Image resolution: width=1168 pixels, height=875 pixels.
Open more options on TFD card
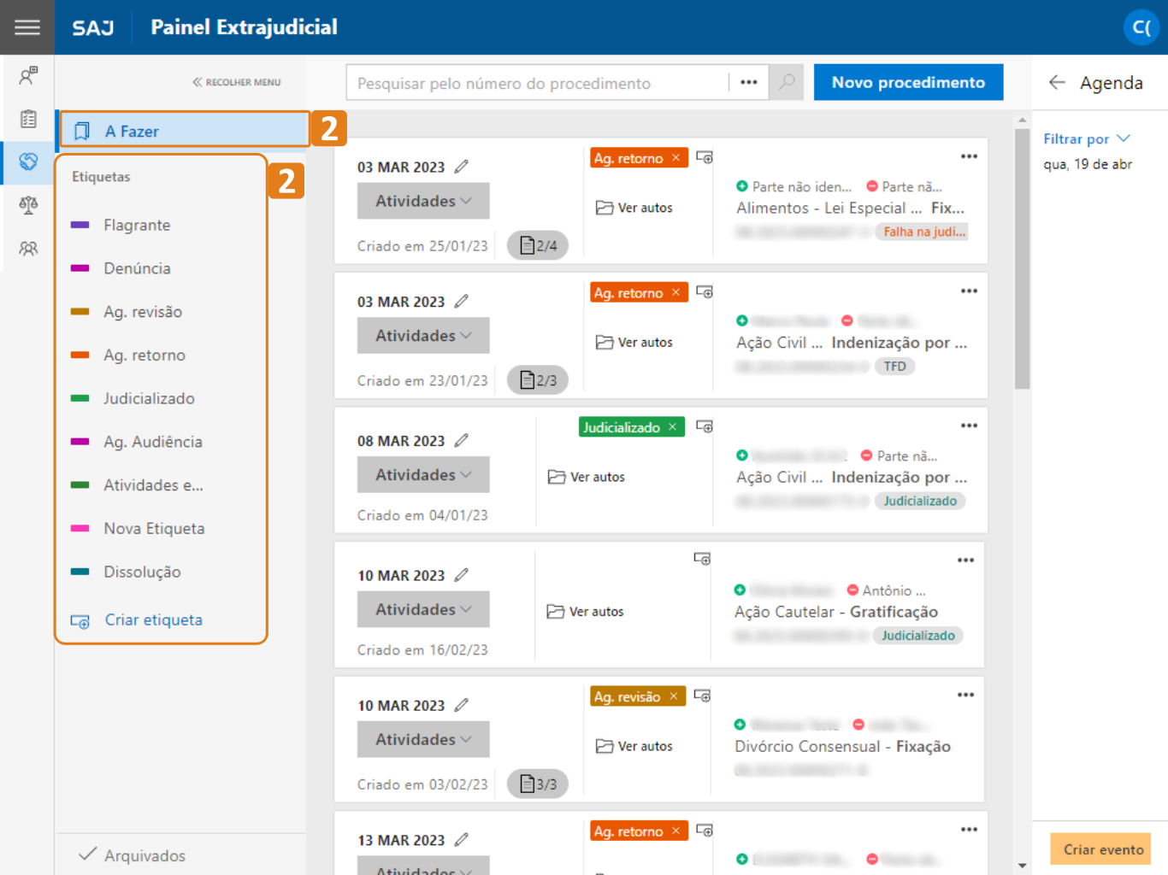pos(969,291)
